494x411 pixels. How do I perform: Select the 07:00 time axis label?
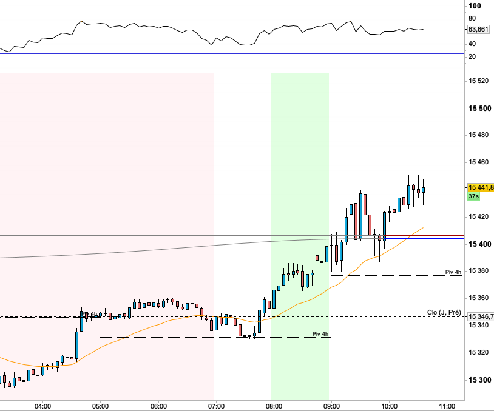pyautogui.click(x=216, y=406)
